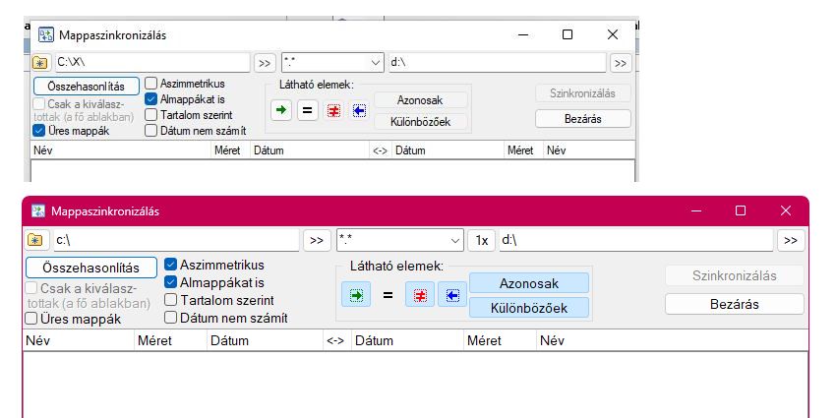Screen dimensions: 837x418
Task: Click the d:\ path field in upper window
Action: (498, 63)
